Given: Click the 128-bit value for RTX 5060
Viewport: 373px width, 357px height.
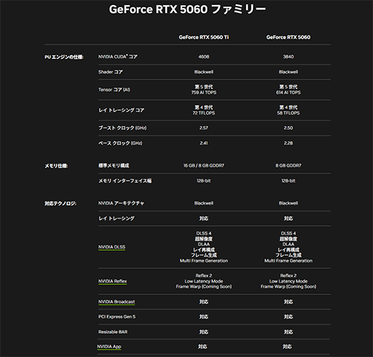Looking at the screenshot, I should pos(288,181).
